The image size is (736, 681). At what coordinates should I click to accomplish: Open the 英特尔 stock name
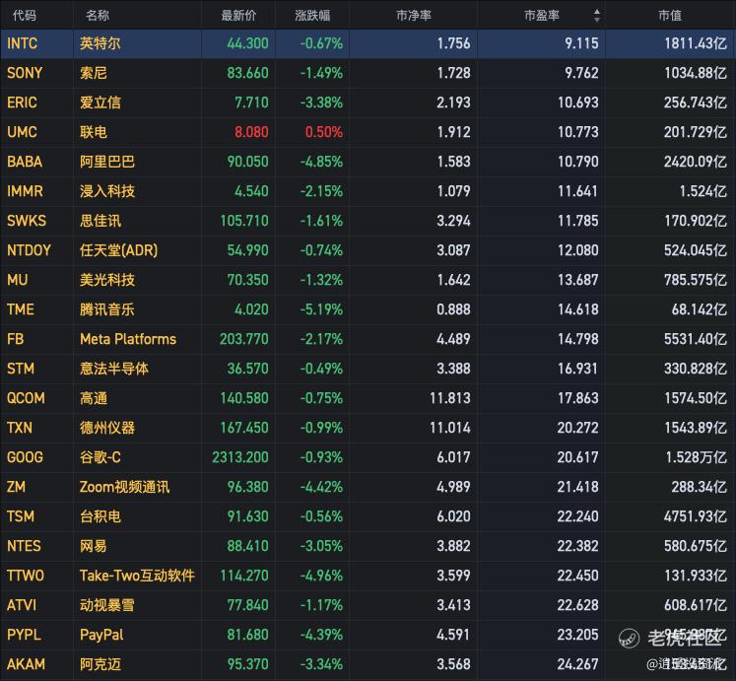(100, 43)
